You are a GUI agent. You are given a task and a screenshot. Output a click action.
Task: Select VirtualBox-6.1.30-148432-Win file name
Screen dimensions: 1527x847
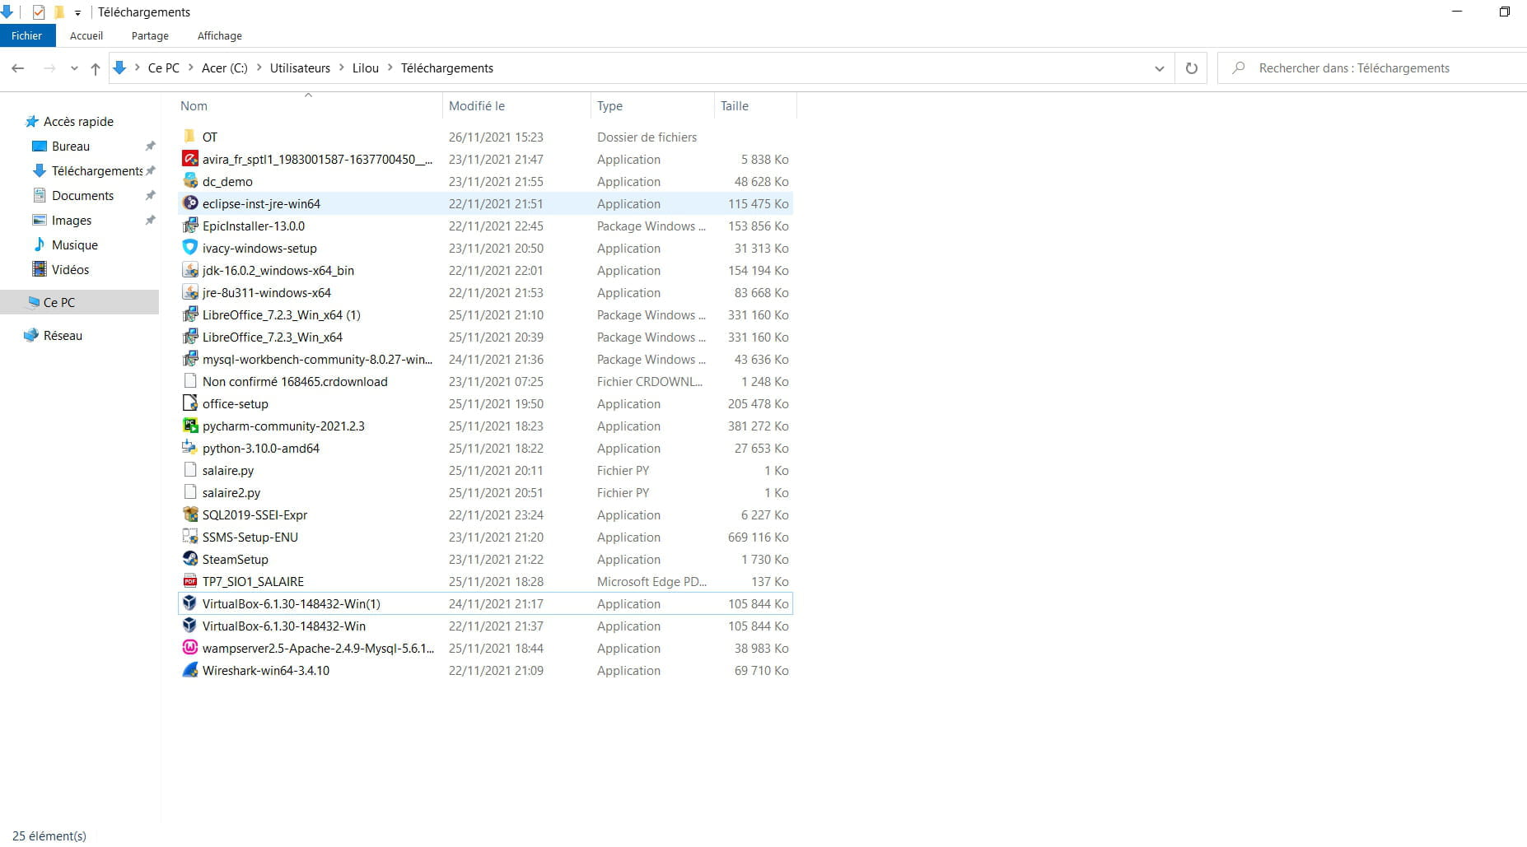point(284,626)
